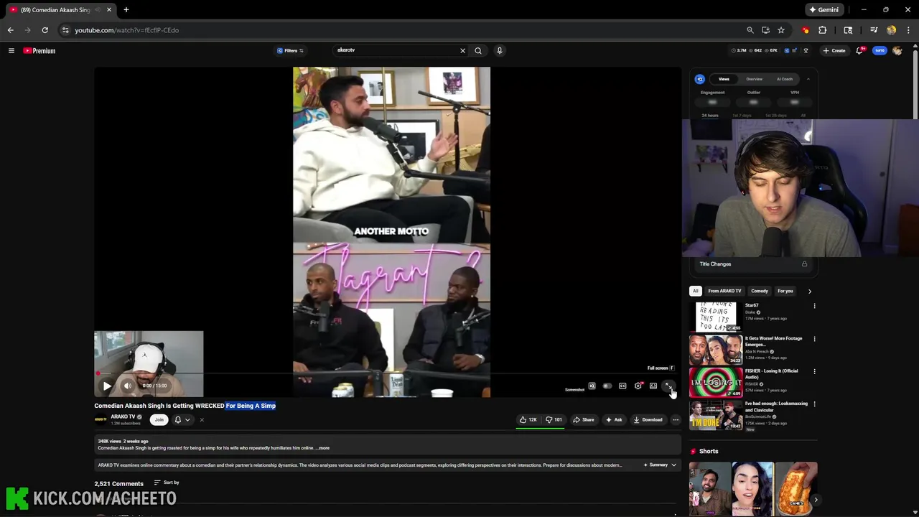919x517 pixels.
Task: Reload the page with the browser refresh
Action: pos(45,30)
